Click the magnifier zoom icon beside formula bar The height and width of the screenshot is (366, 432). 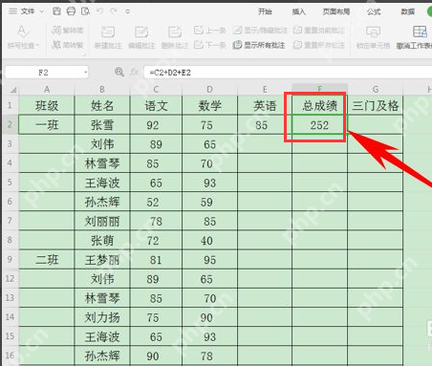(x=119, y=72)
